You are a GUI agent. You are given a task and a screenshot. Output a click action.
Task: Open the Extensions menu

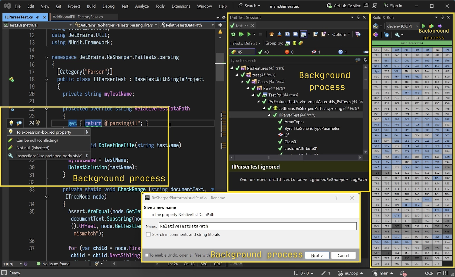[181, 6]
